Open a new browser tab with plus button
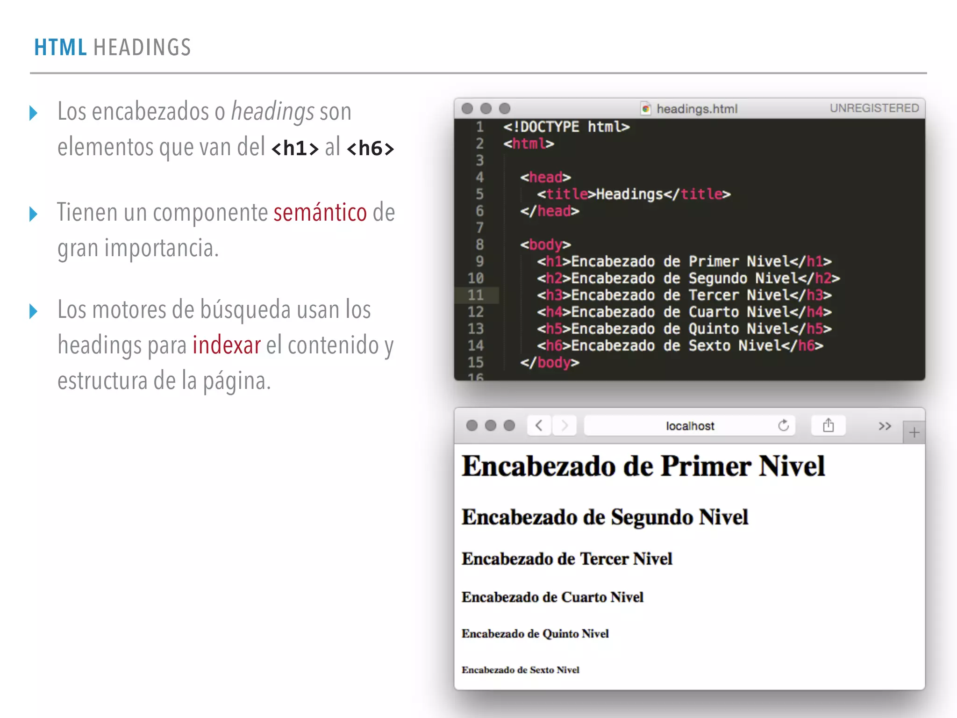 914,432
